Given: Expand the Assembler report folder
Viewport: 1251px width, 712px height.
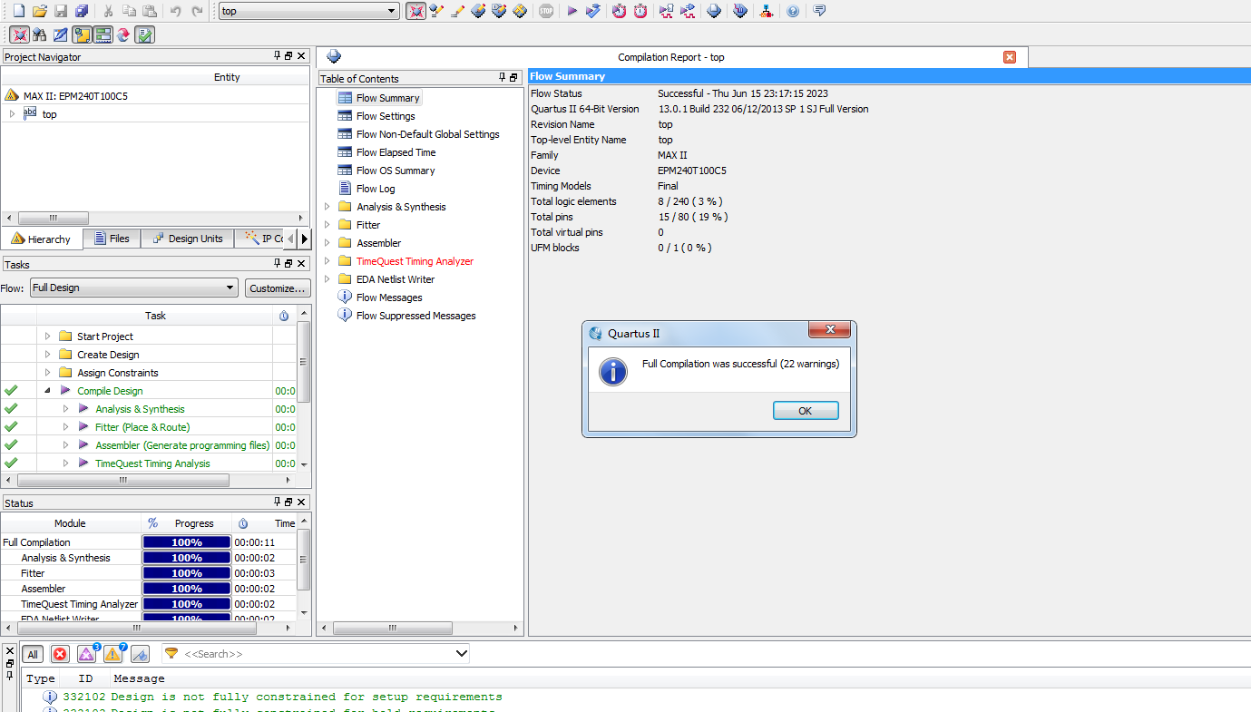Looking at the screenshot, I should click(327, 243).
